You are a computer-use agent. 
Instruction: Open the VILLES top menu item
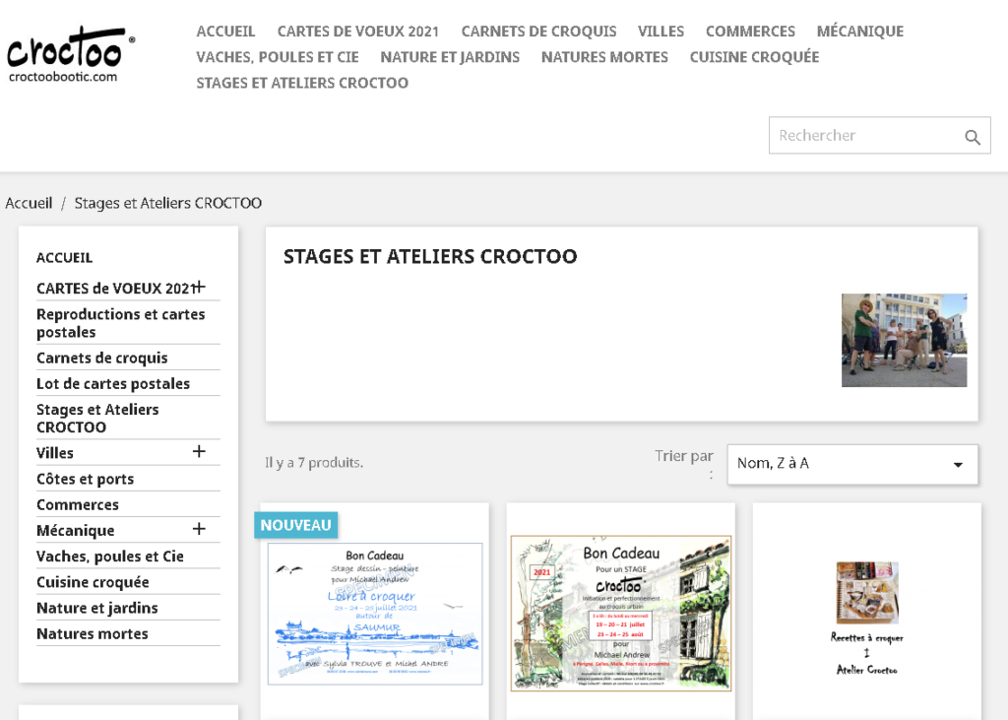[x=661, y=31]
